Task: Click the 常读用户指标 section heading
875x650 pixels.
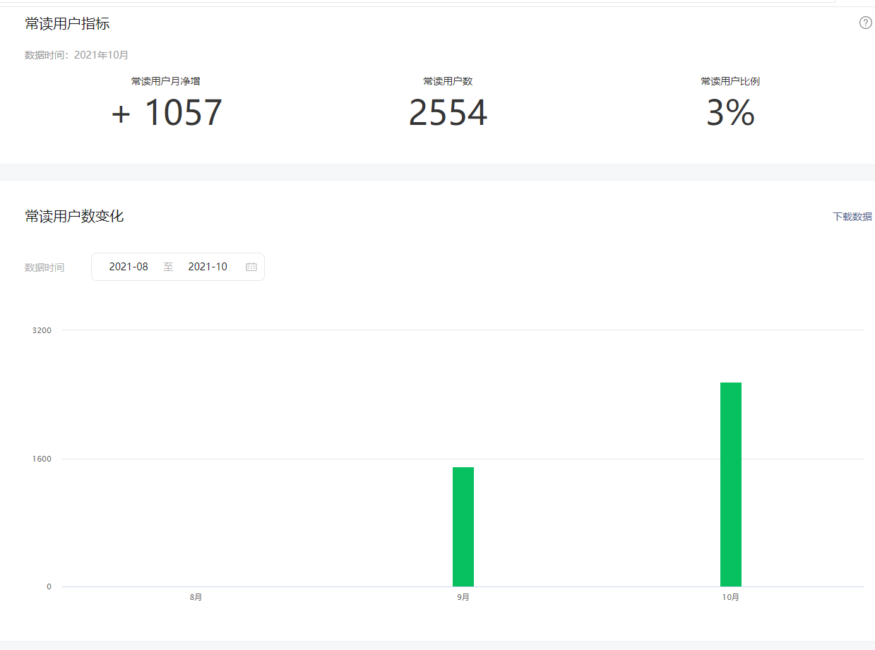Action: tap(67, 24)
